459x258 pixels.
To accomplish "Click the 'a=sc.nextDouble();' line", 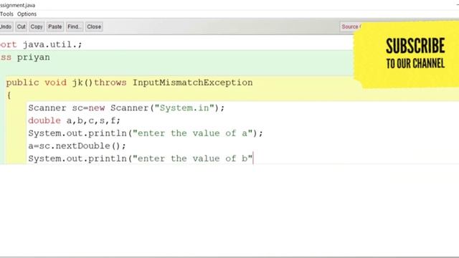I will coord(77,146).
